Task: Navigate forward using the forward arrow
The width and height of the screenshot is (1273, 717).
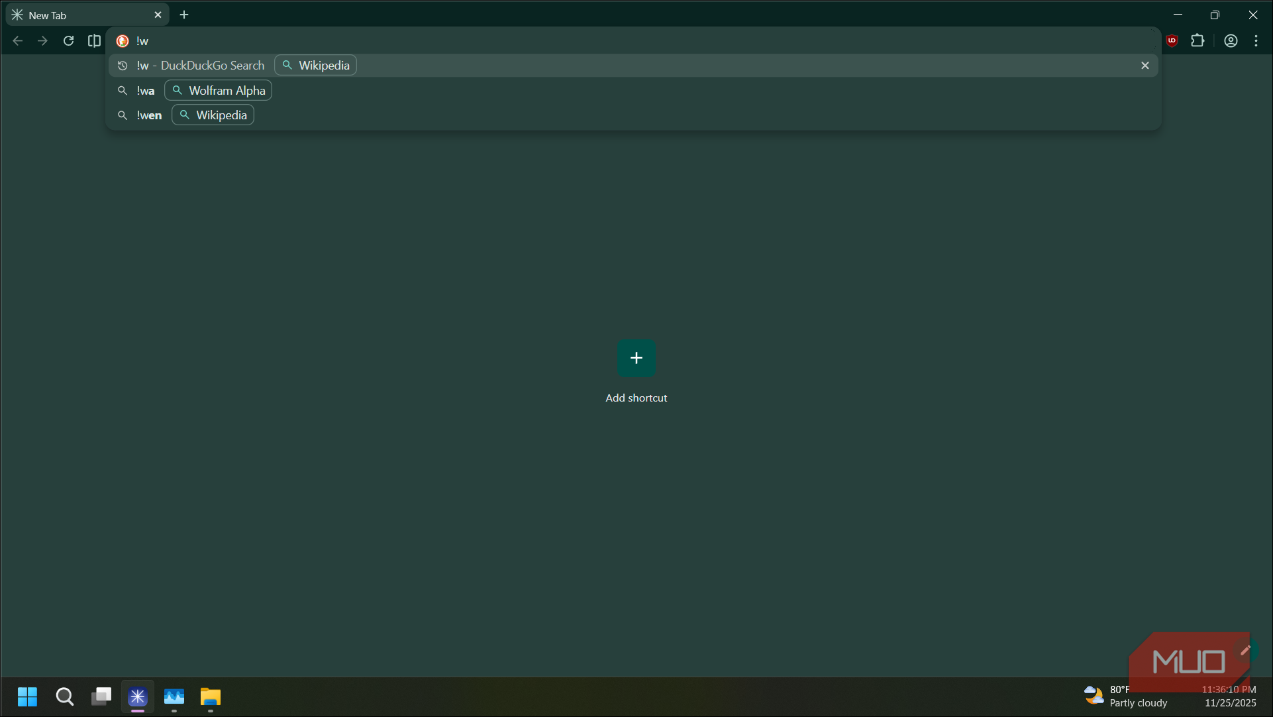Action: [x=42, y=40]
